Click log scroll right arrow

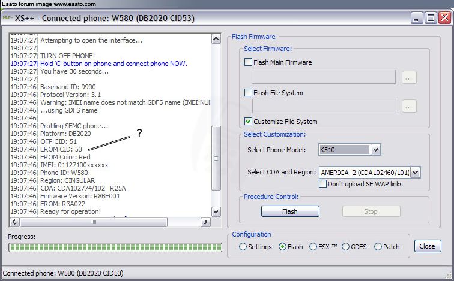click(205, 222)
